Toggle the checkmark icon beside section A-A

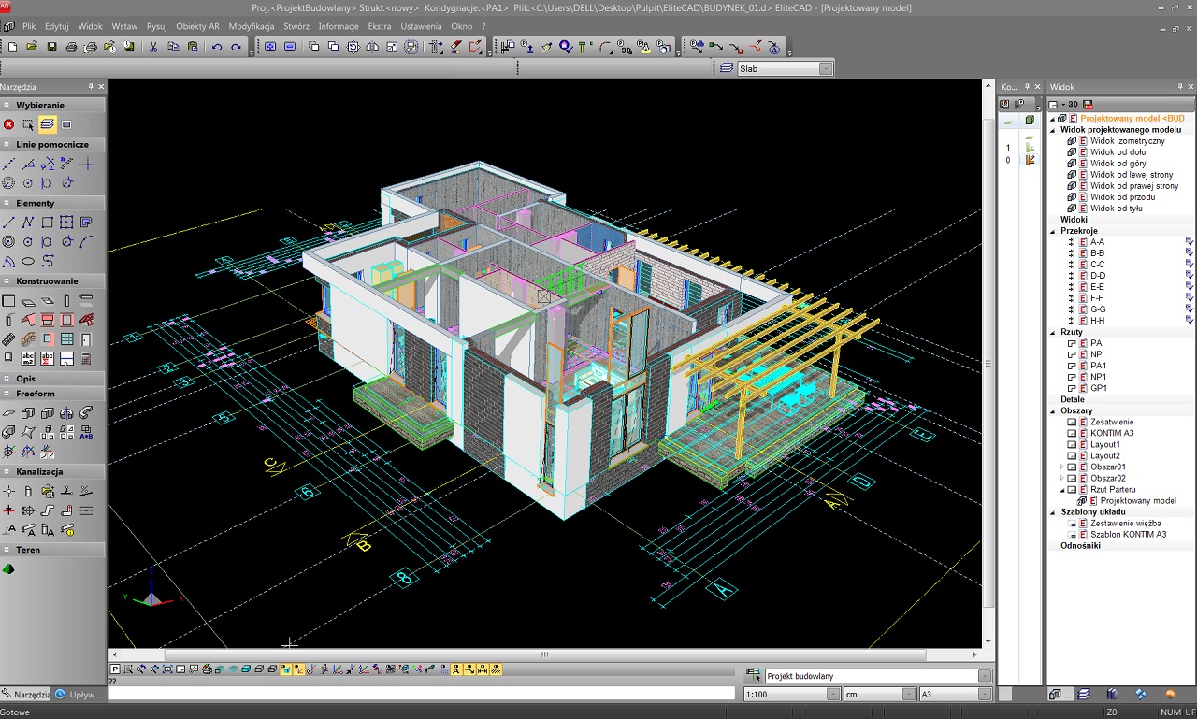click(1190, 242)
